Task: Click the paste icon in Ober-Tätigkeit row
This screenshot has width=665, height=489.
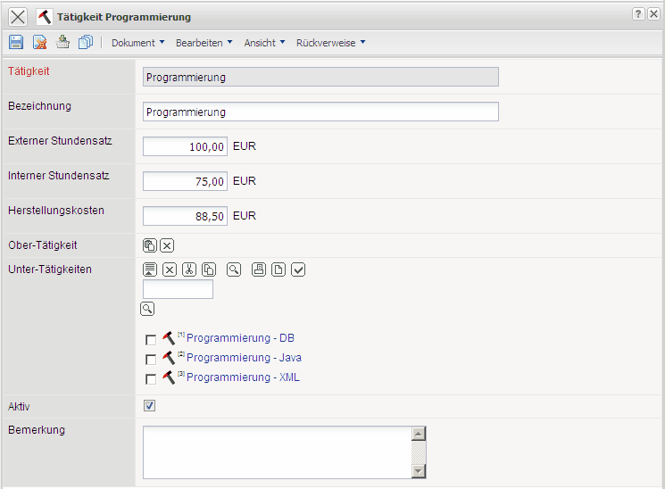Action: pyautogui.click(x=150, y=246)
